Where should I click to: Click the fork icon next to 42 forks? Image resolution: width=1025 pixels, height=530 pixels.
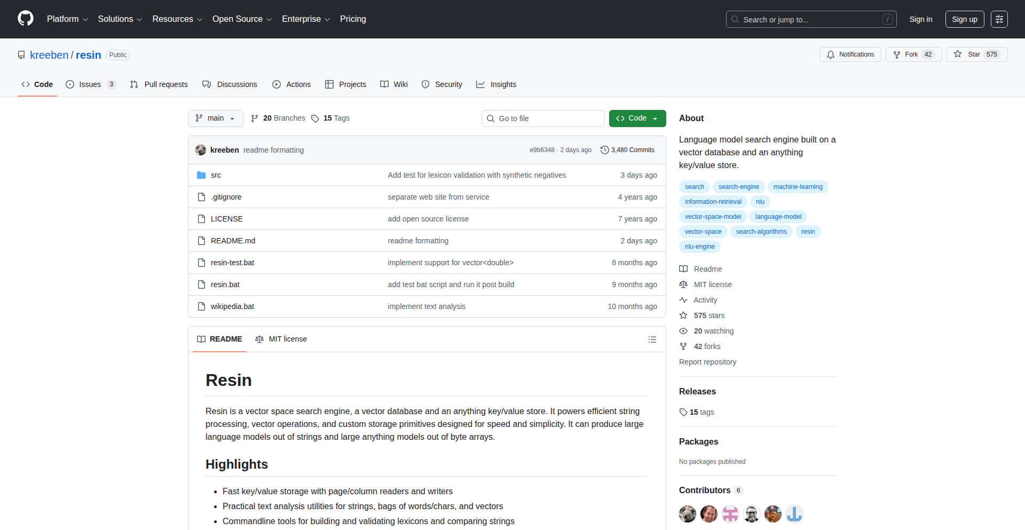[683, 346]
